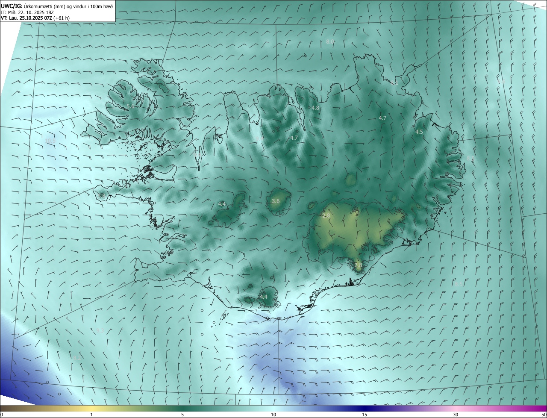This screenshot has height=418, width=547.
Task: Click the 'VT: Lau. 25.10.2025 07Z (+61 h)' line
Action: (35, 18)
